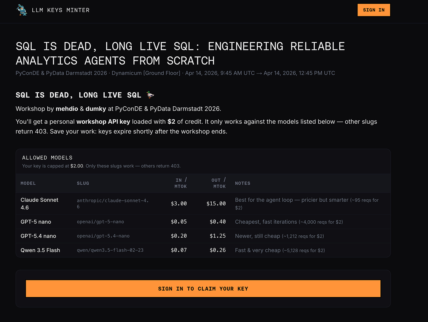Image resolution: width=428 pixels, height=322 pixels.
Task: Click the 'Best for the agent loop' note
Action: tap(307, 204)
